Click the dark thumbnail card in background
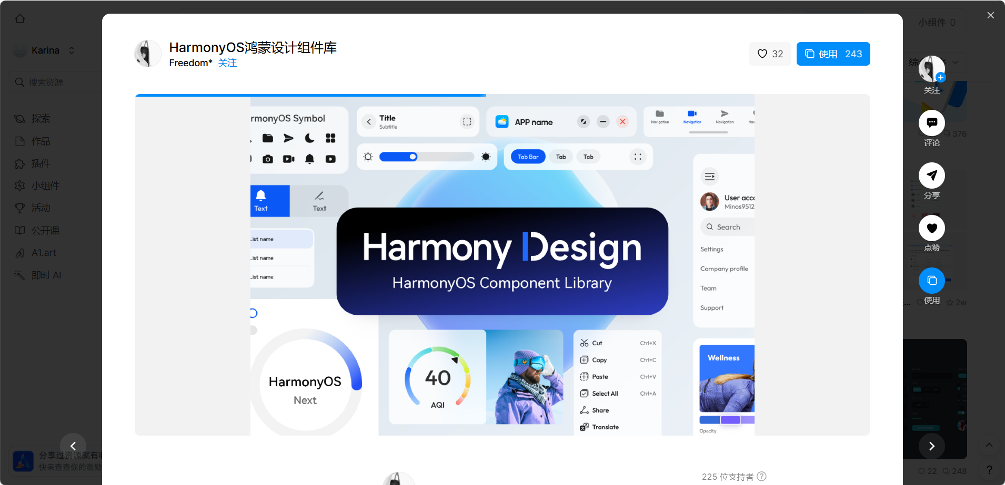The width and height of the screenshot is (1005, 485). tap(935, 399)
